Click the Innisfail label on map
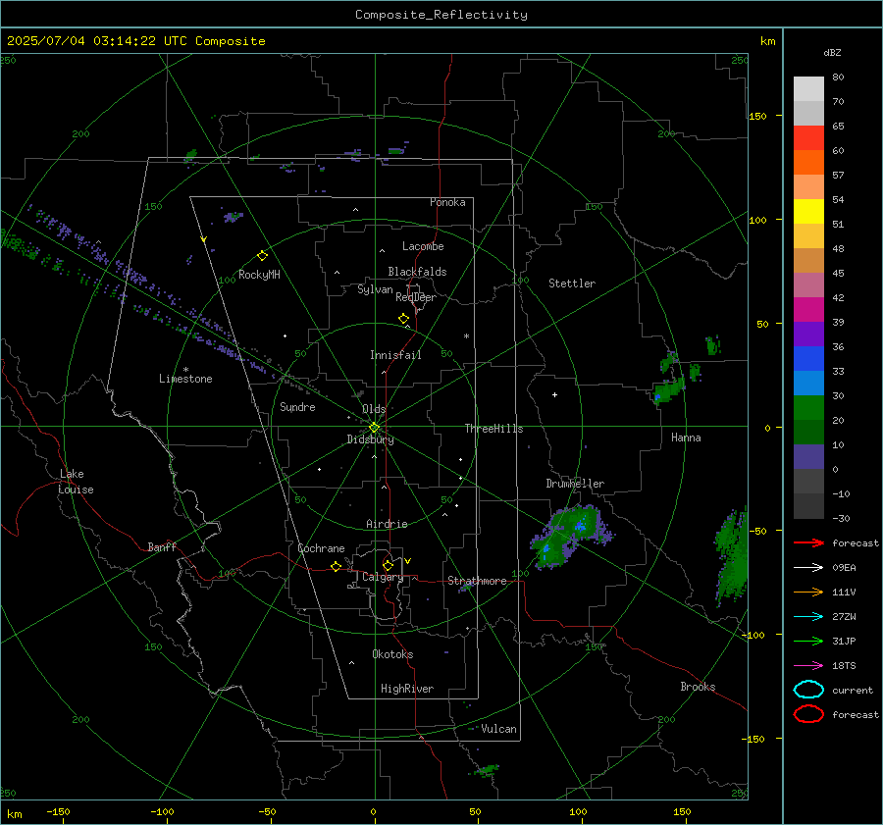This screenshot has height=825, width=883. (x=395, y=355)
